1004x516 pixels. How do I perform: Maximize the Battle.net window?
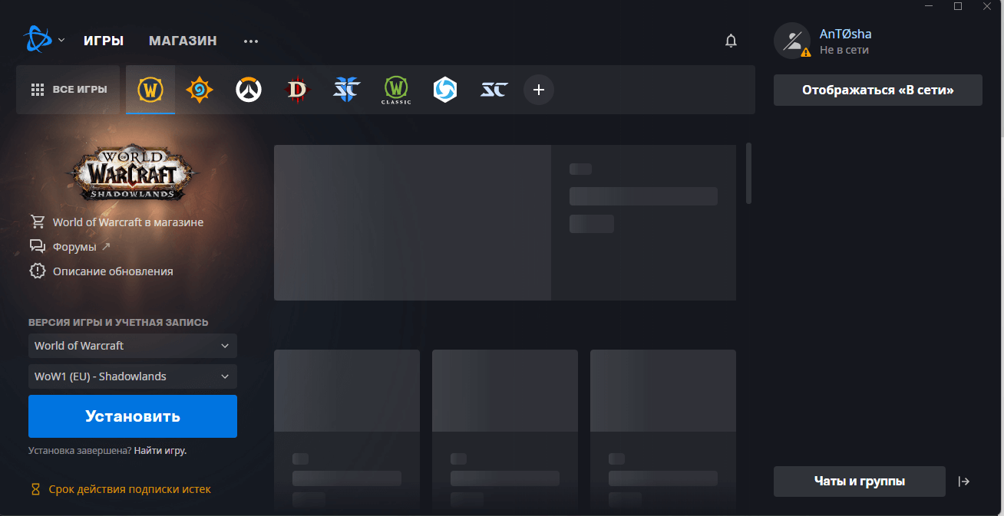tap(958, 6)
